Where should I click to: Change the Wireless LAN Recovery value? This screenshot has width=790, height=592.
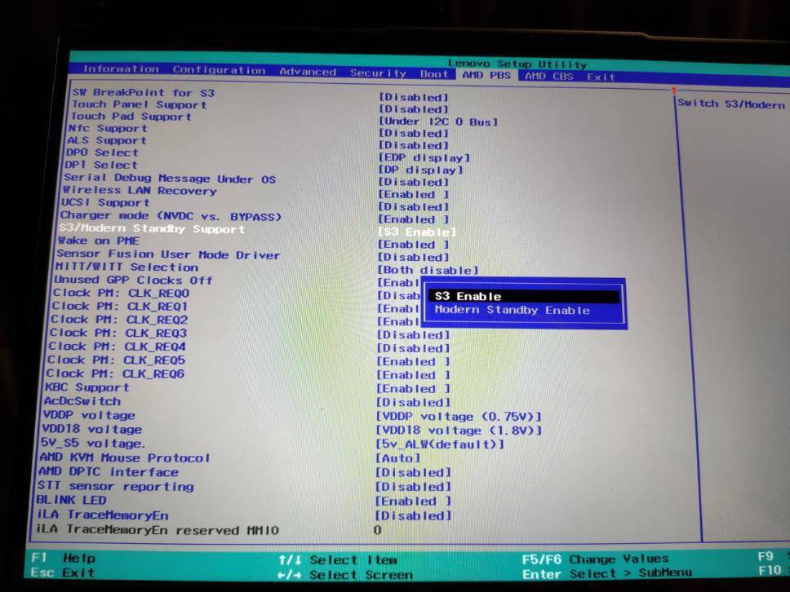click(413, 194)
